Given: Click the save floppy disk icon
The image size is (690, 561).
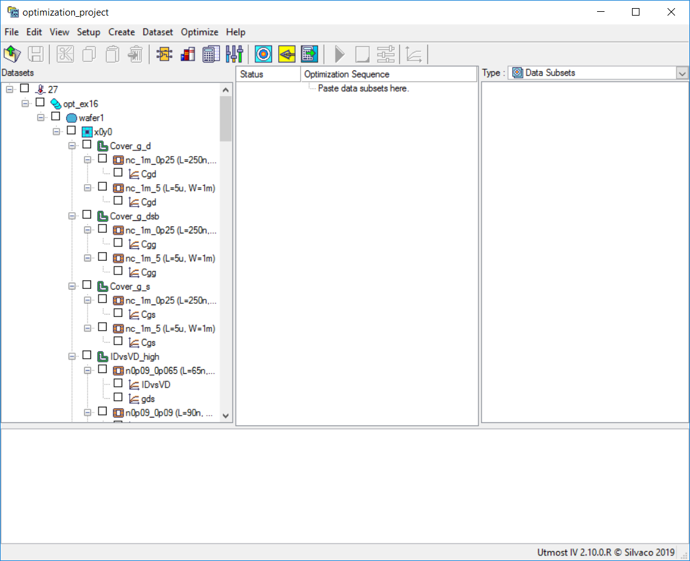Looking at the screenshot, I should tap(36, 54).
